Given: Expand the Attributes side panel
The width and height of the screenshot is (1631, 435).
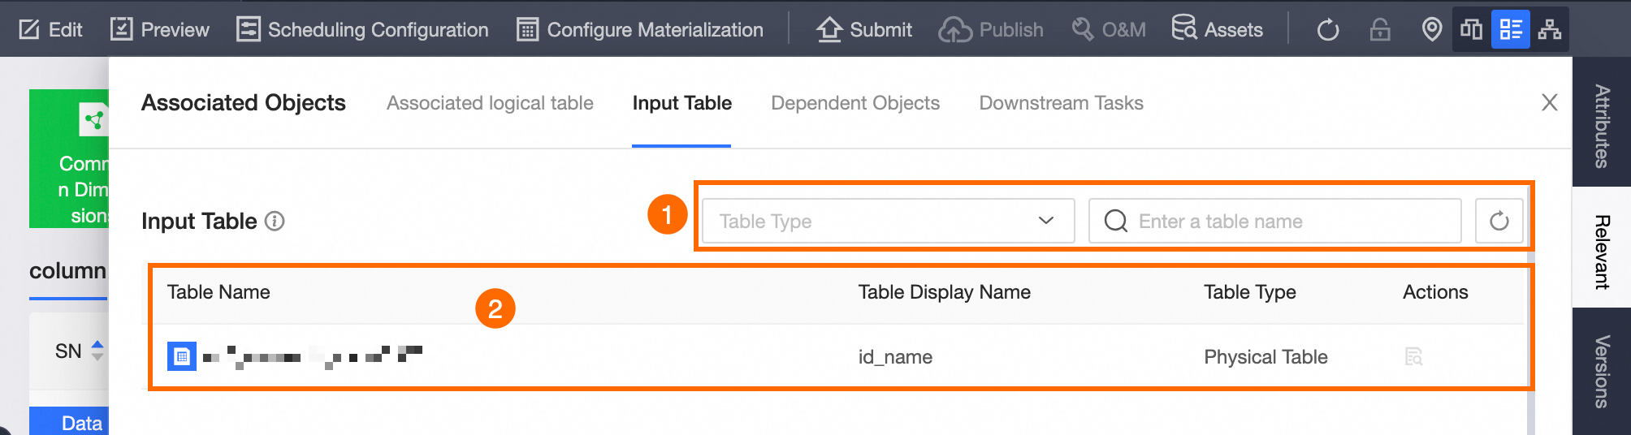Looking at the screenshot, I should coord(1602,125).
